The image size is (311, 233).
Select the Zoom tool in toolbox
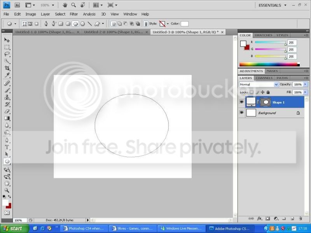[x=7, y=190]
